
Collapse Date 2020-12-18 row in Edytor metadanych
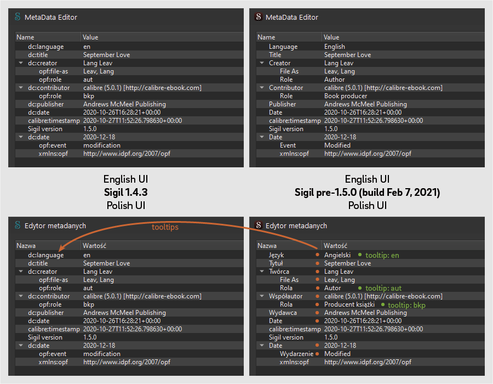click(262, 345)
